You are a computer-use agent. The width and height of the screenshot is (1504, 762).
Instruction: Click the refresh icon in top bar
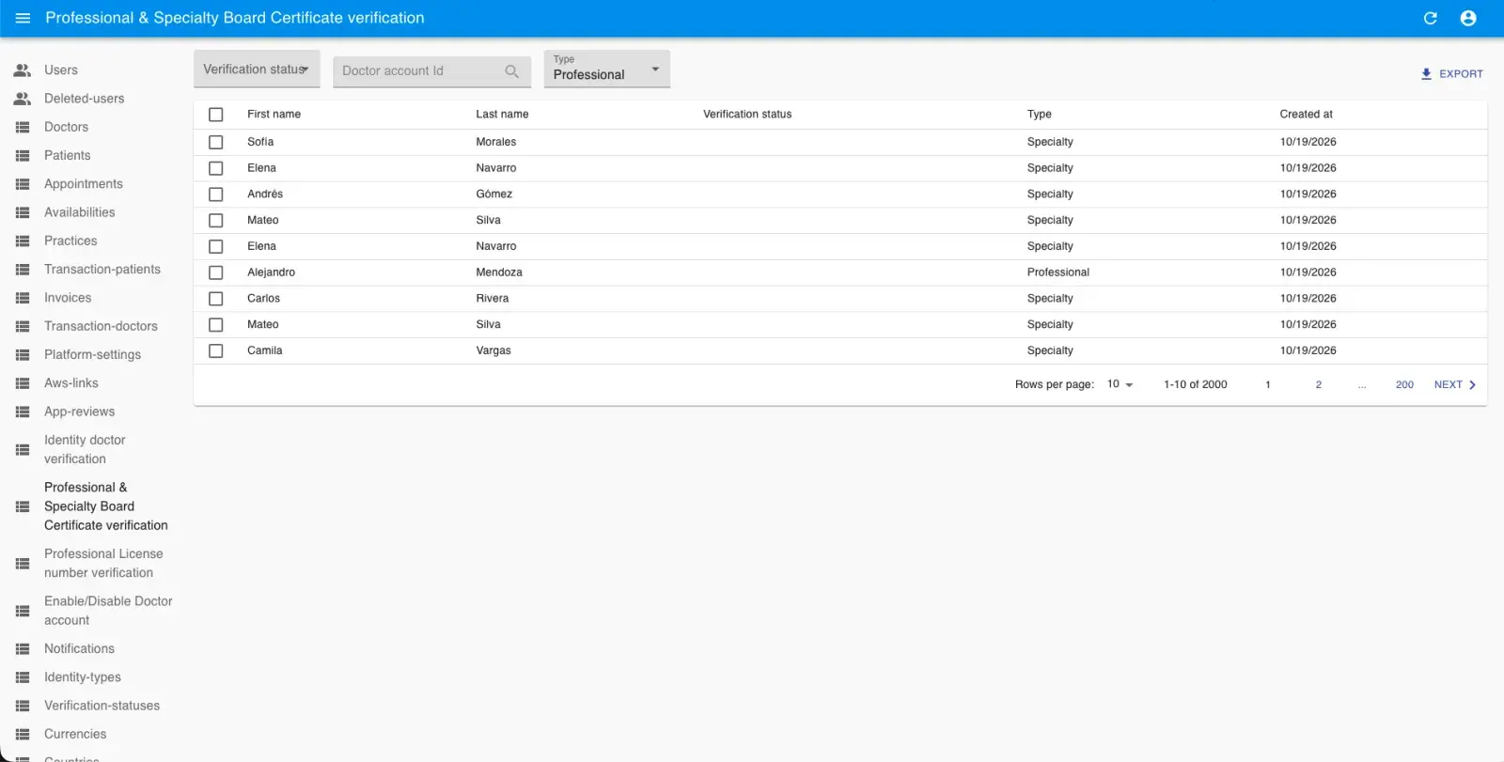coord(1431,18)
